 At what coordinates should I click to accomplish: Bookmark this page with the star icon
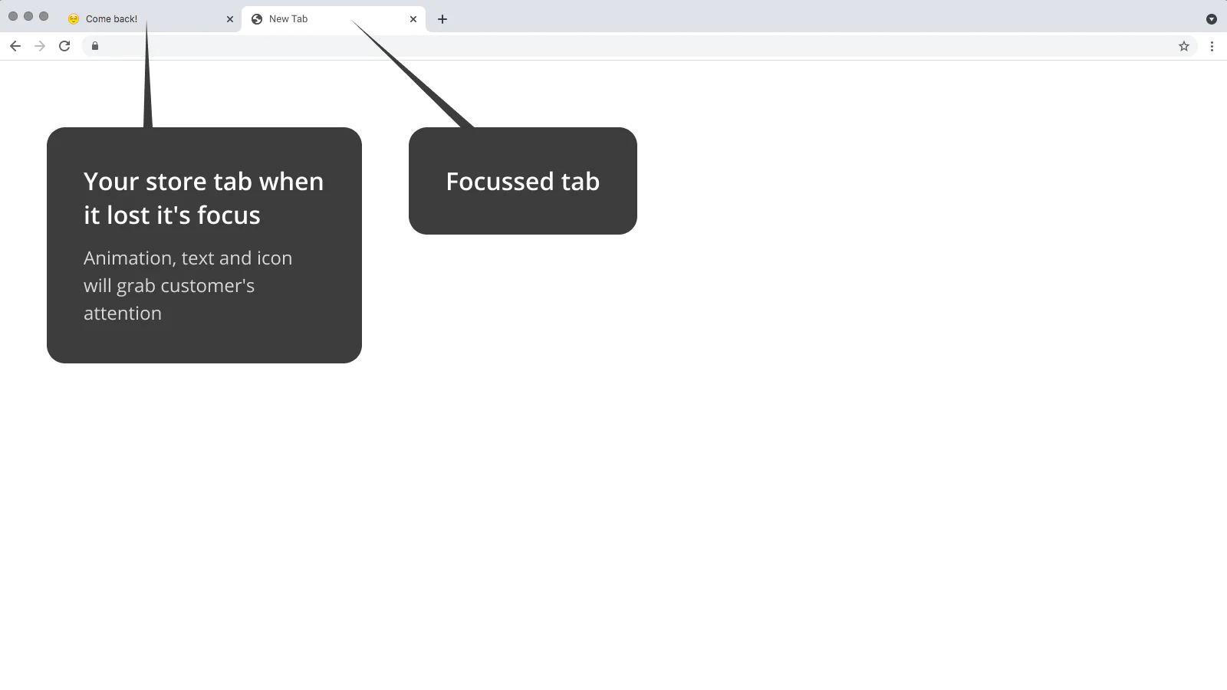coord(1184,46)
